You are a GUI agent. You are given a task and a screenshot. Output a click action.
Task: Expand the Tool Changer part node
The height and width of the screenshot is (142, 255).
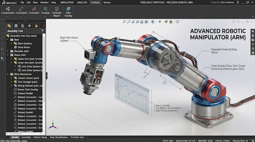point(11,82)
